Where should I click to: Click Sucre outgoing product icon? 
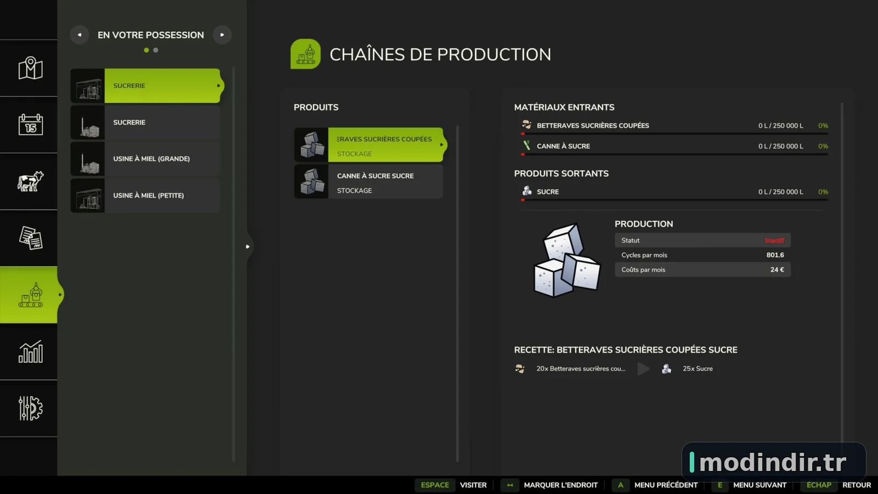[527, 191]
